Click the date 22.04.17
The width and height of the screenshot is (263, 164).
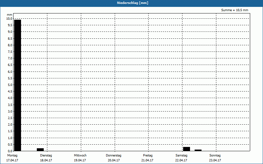[181, 160]
